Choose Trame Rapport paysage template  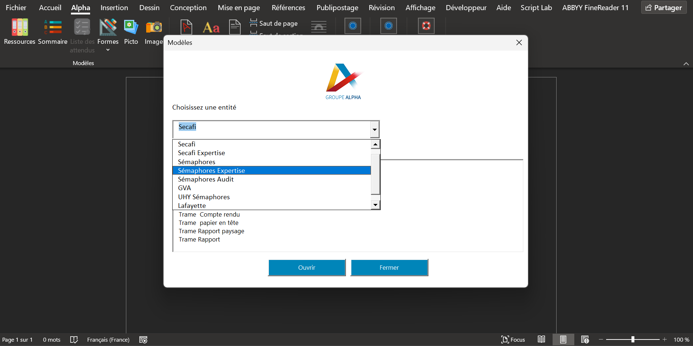click(x=211, y=231)
